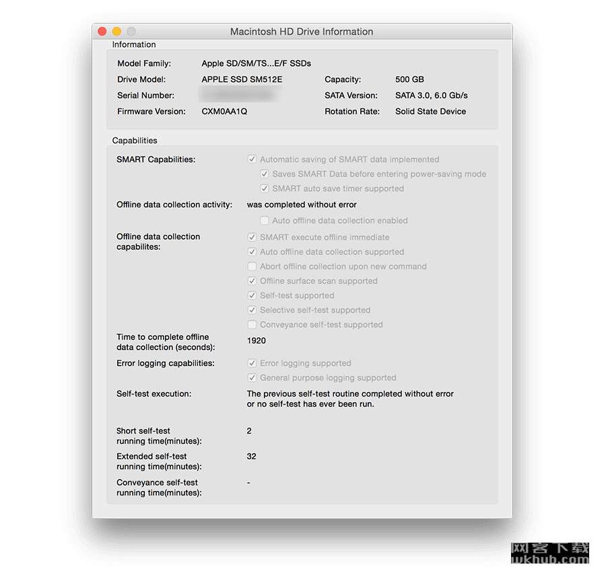Click Time to complete offline data collection label
The width and height of the screenshot is (606, 577).
(166, 341)
